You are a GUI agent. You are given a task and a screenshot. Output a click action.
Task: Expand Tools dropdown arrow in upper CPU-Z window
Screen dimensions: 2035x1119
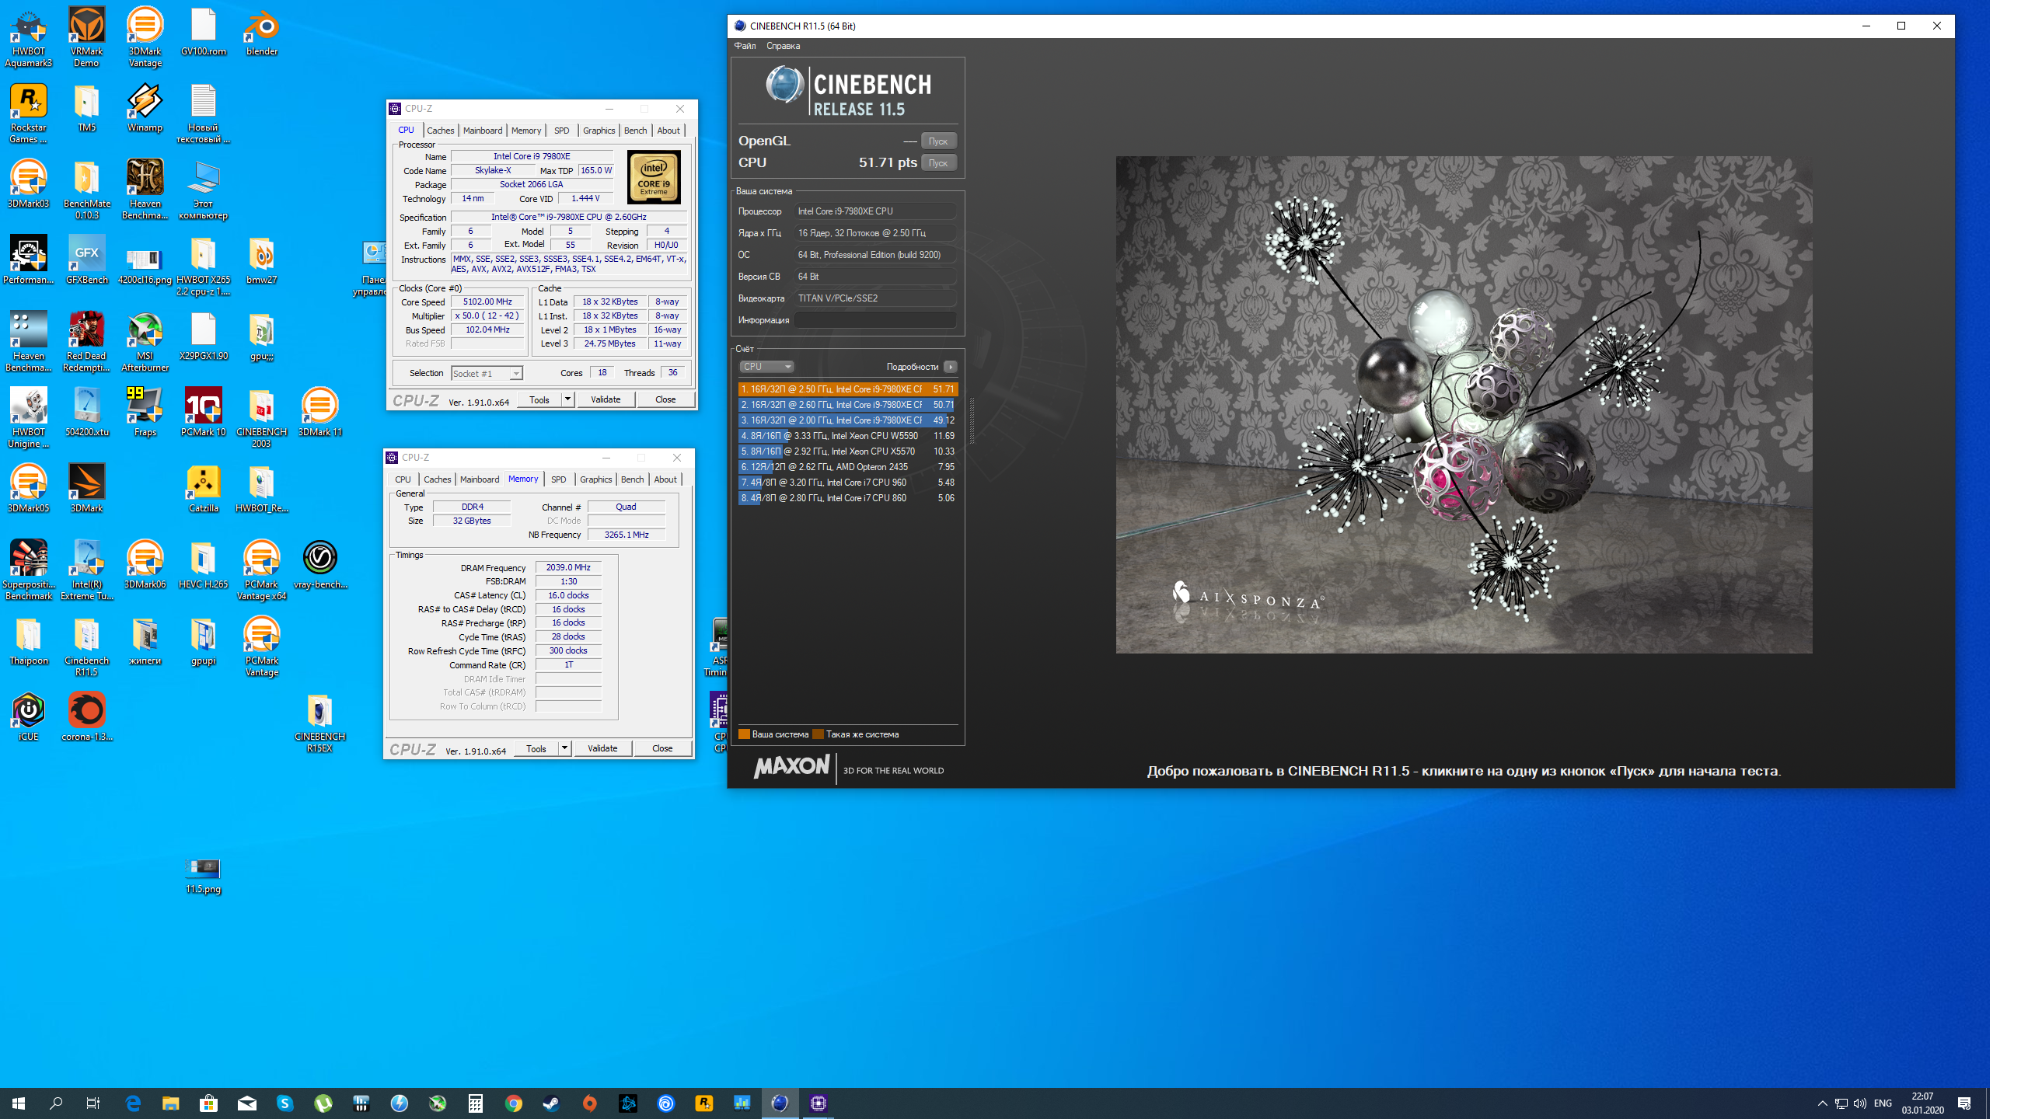tap(567, 399)
